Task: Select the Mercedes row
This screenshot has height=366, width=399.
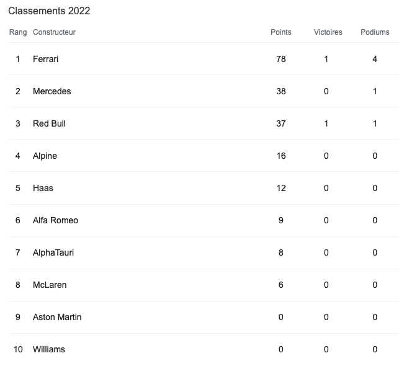Action: [52, 91]
